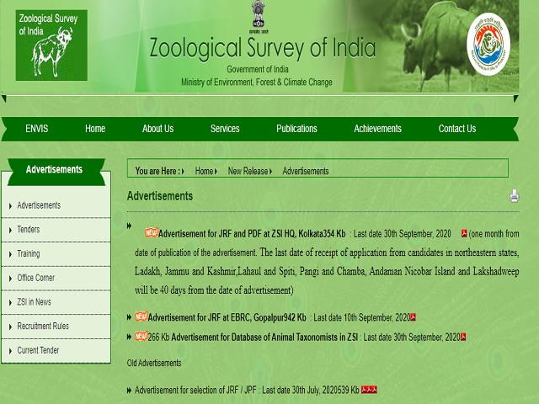Click the Zoological Survey of India logo

tap(51, 45)
